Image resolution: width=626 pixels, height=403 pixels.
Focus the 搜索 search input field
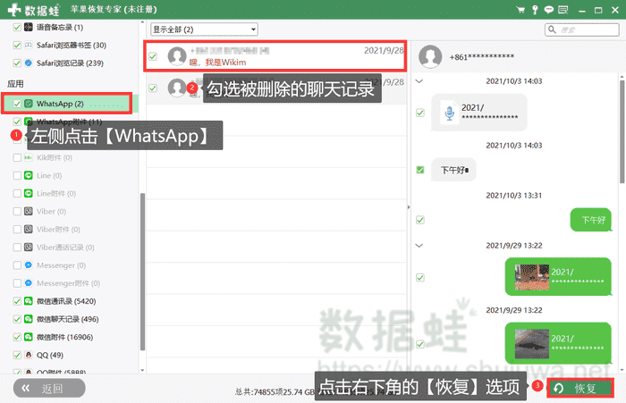[x=582, y=29]
